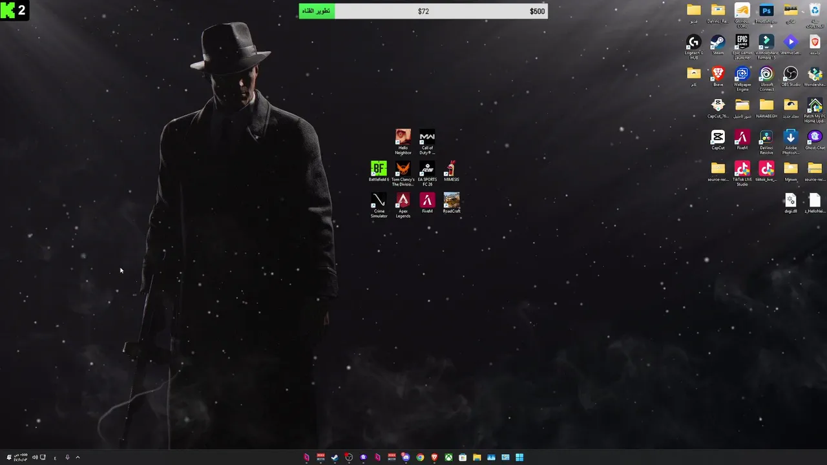827x465 pixels.
Task: Select the Stremio setup file icon
Action: [791, 45]
